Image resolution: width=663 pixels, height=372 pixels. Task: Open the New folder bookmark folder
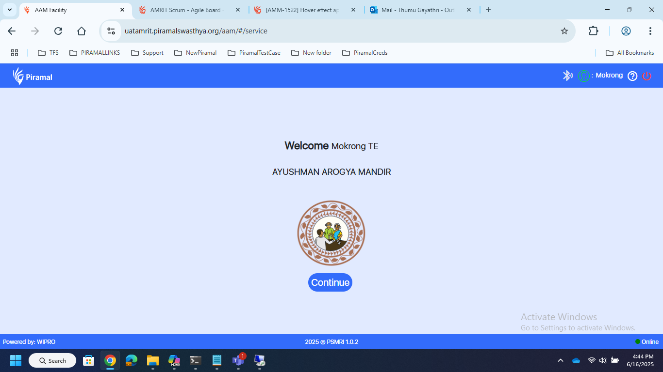[x=311, y=53]
